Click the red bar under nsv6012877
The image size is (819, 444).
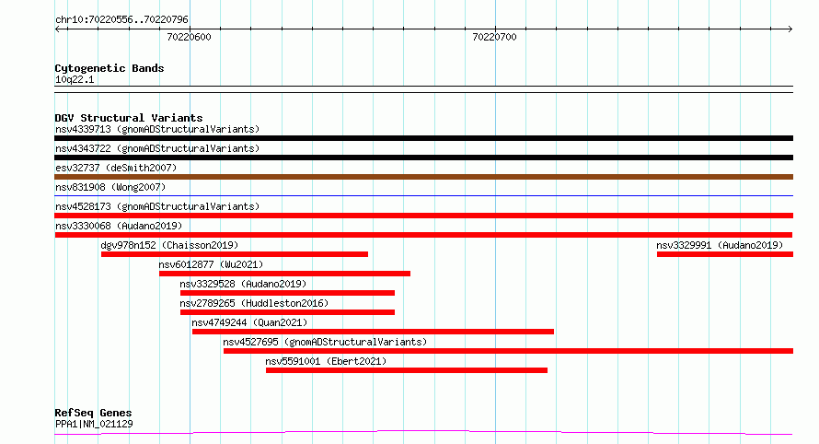point(284,274)
